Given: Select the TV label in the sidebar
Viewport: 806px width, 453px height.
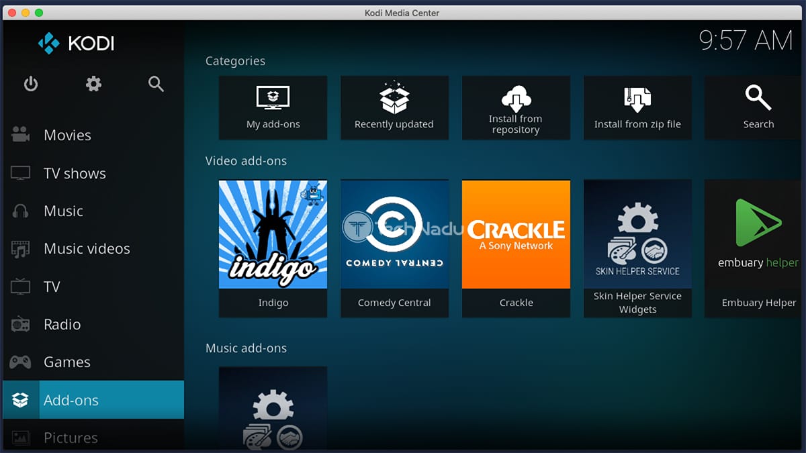Looking at the screenshot, I should point(52,287).
